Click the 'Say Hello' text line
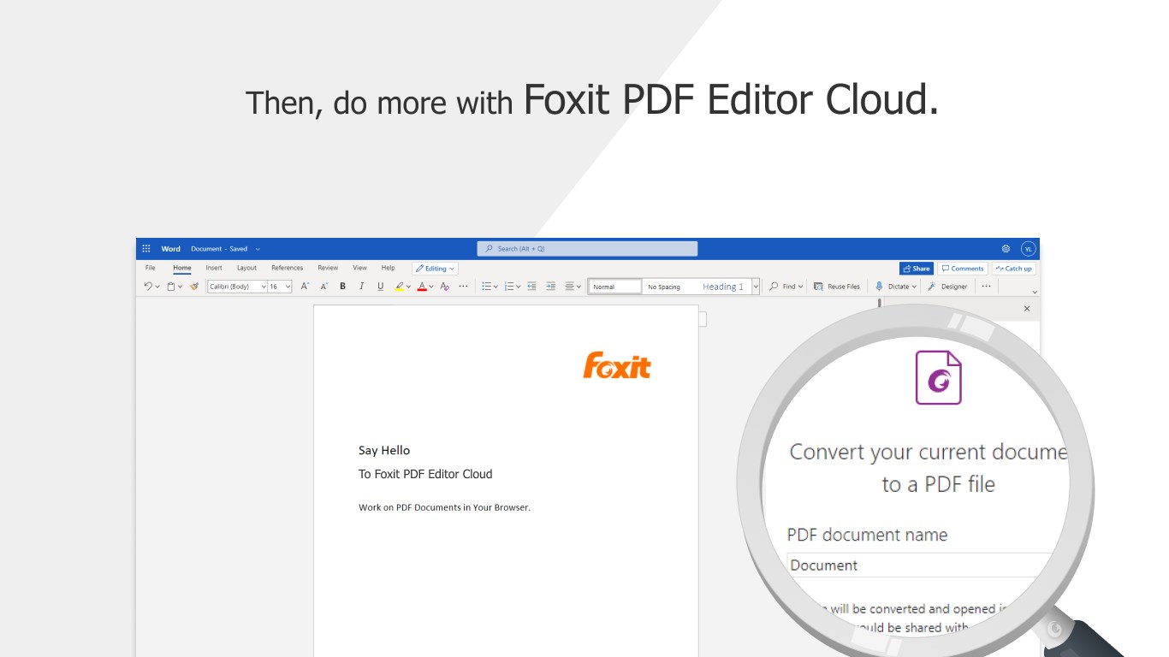Image resolution: width=1169 pixels, height=657 pixels. [384, 450]
